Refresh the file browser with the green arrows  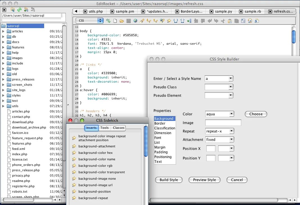click(x=19, y=10)
